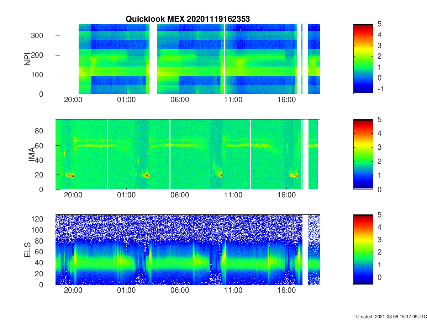Viewport: 427px width, 320px height.
Task: Select the IMA y-axis label
Action: pos(31,155)
